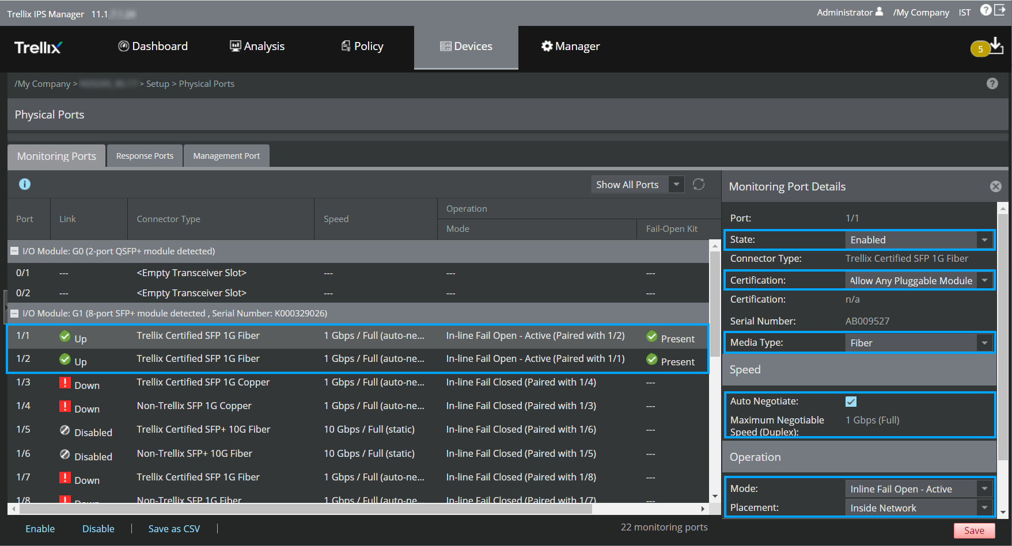Click the Enable link
The image size is (1012, 546).
pyautogui.click(x=40, y=529)
